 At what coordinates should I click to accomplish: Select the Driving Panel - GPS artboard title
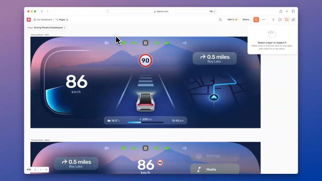pyautogui.click(x=40, y=35)
